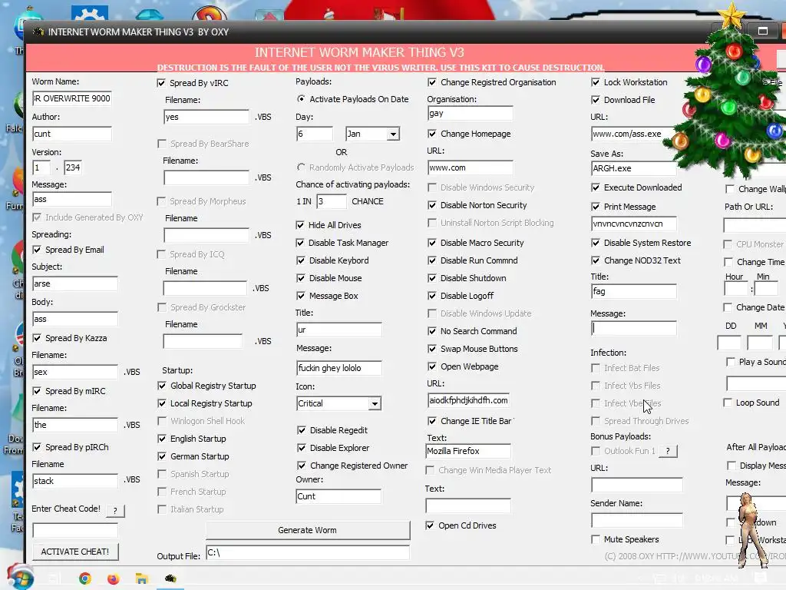Click the blue gear desktop icon
This screenshot has width=786, height=590.
89,14
